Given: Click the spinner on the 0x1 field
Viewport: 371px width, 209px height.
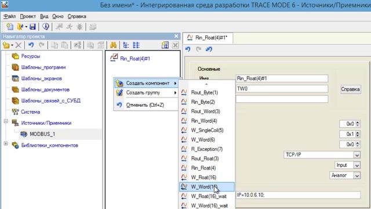Looking at the screenshot, I should point(358,134).
